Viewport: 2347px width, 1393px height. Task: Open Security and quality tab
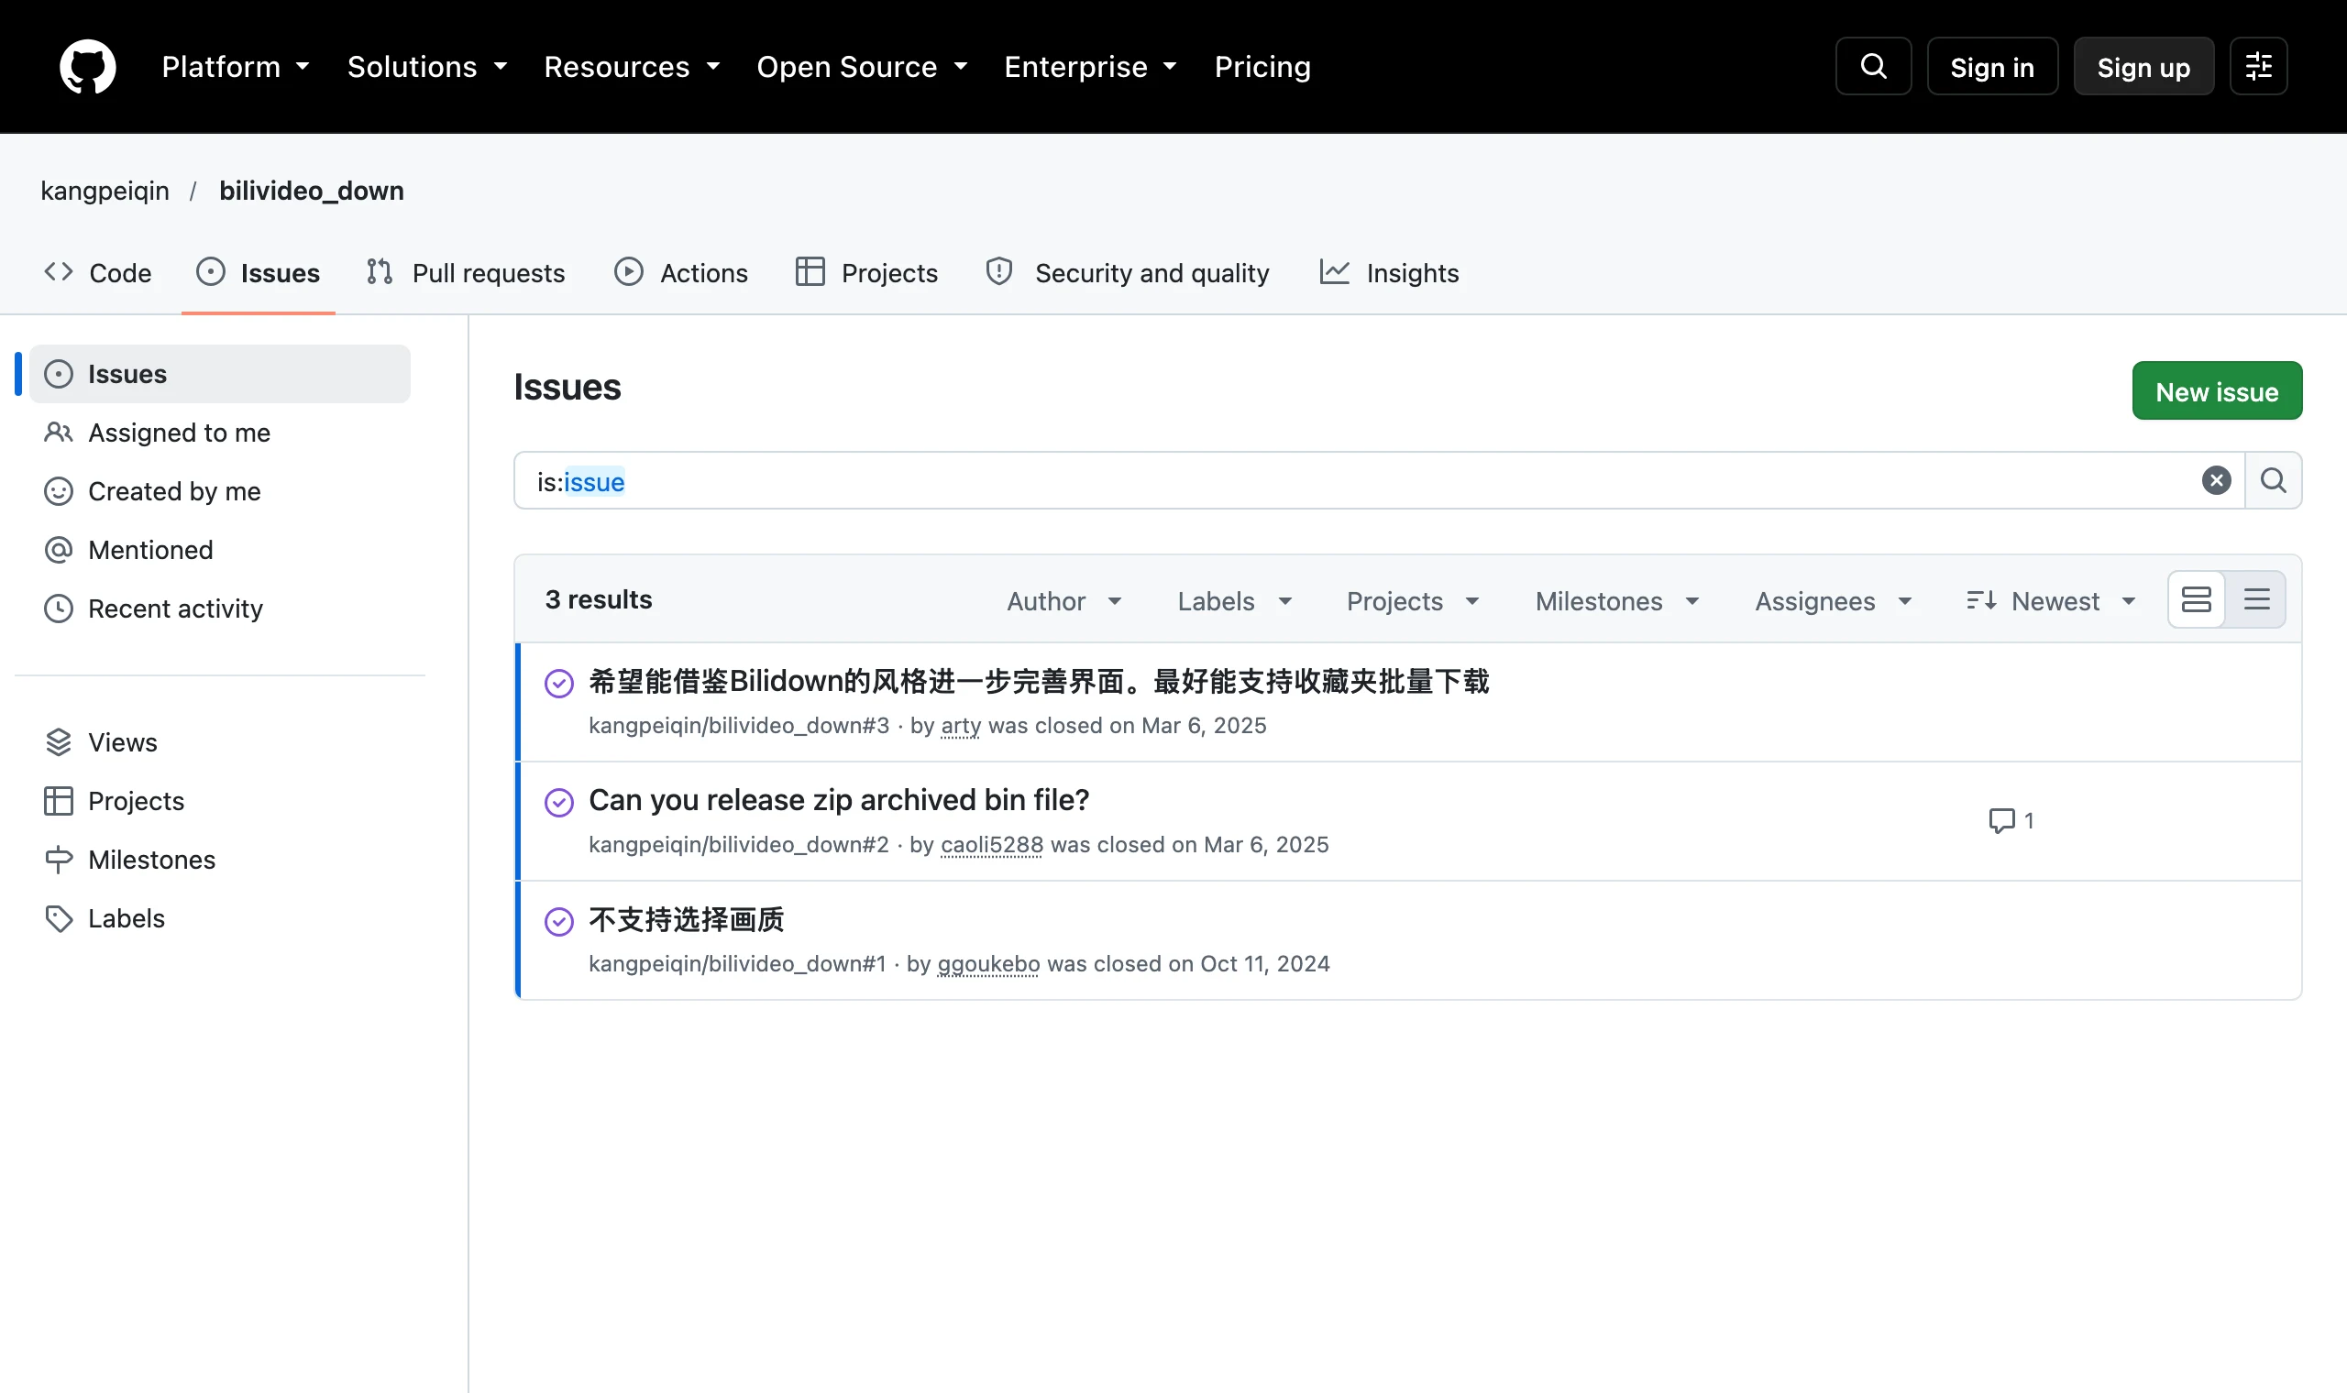click(x=1128, y=273)
